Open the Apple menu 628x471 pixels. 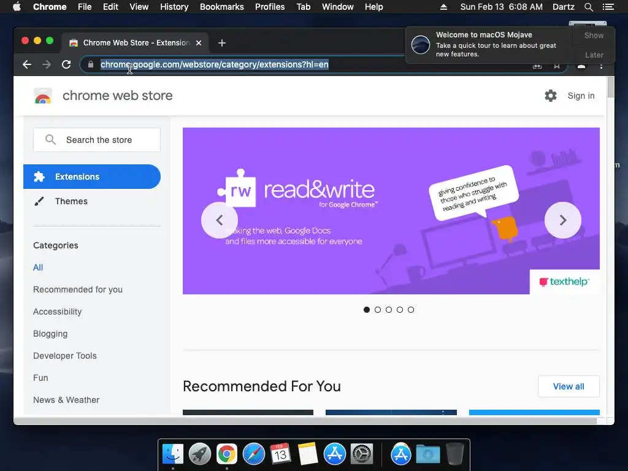pos(17,6)
